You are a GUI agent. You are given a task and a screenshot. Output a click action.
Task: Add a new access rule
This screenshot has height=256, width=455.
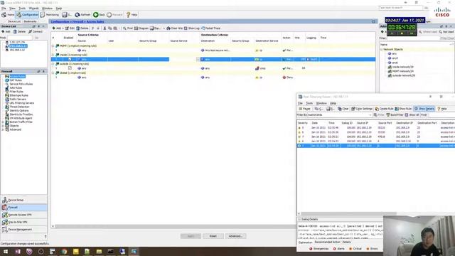pyautogui.click(x=57, y=28)
